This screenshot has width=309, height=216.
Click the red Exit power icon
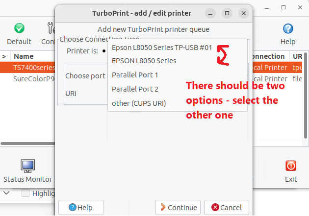click(x=291, y=166)
